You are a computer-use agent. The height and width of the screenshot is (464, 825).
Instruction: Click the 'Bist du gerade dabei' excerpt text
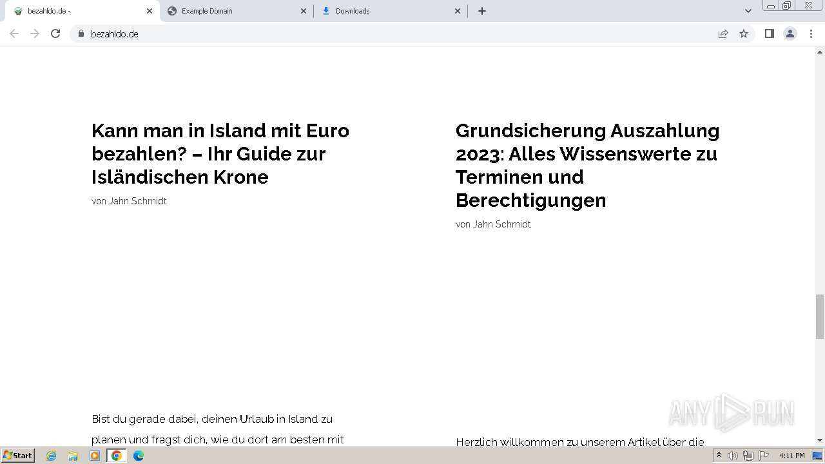[218, 429]
